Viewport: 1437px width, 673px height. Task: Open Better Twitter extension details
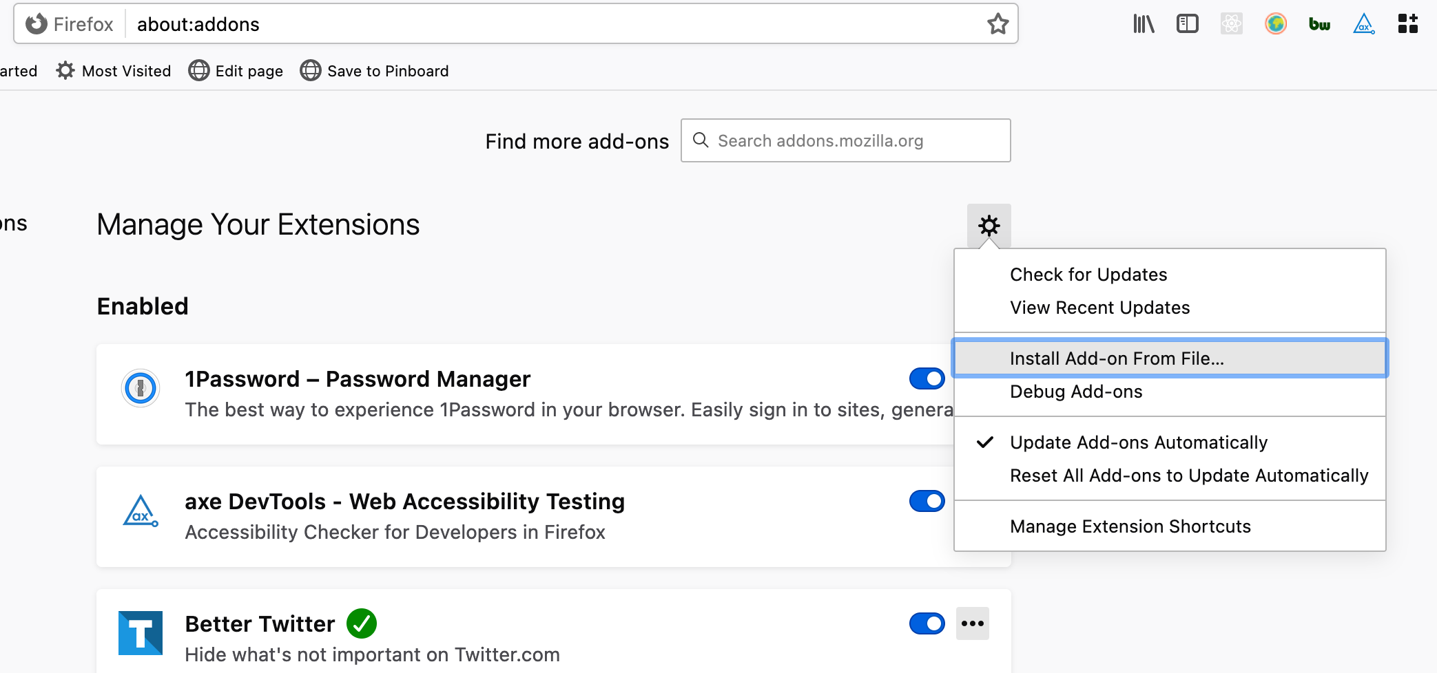coord(260,624)
